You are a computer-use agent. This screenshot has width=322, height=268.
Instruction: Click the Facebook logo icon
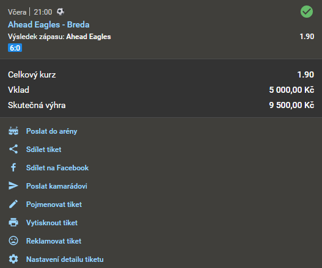point(13,167)
